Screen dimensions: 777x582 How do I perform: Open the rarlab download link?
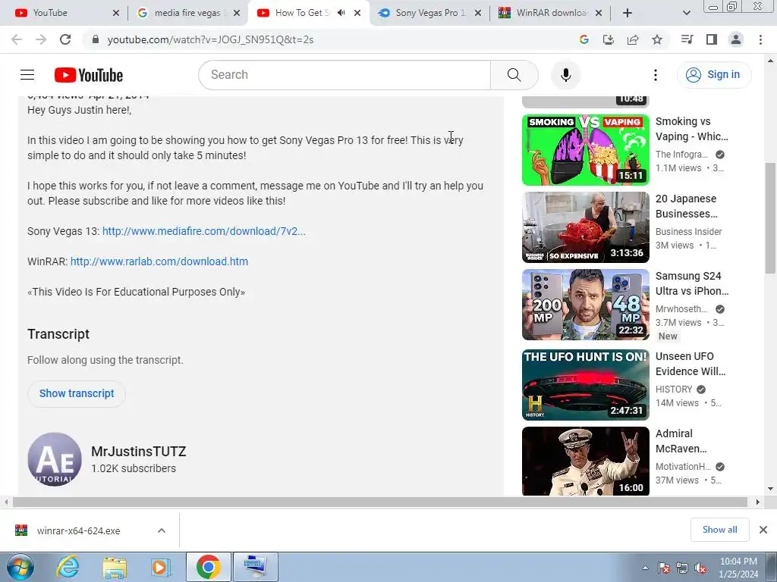pos(159,261)
